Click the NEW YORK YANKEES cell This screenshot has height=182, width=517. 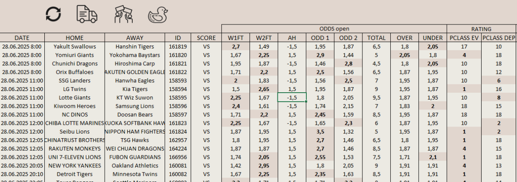[x=75, y=165]
